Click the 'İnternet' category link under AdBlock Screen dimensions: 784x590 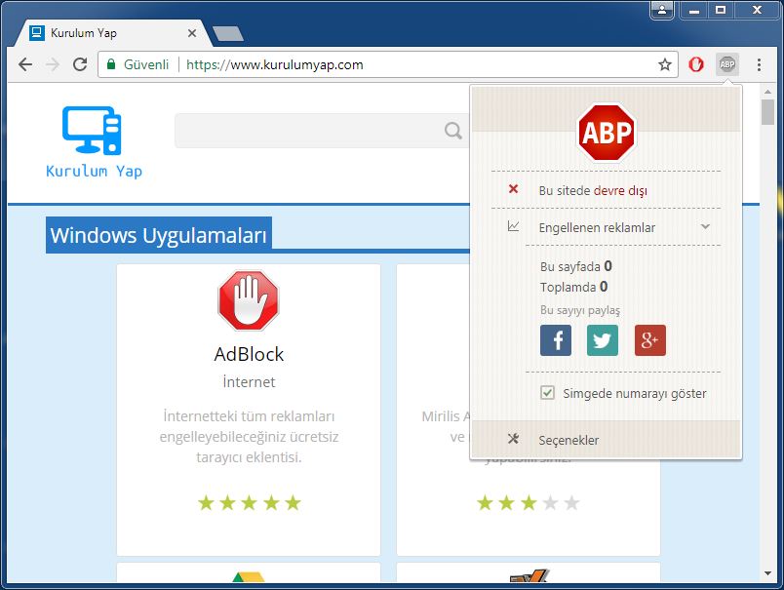click(x=249, y=382)
